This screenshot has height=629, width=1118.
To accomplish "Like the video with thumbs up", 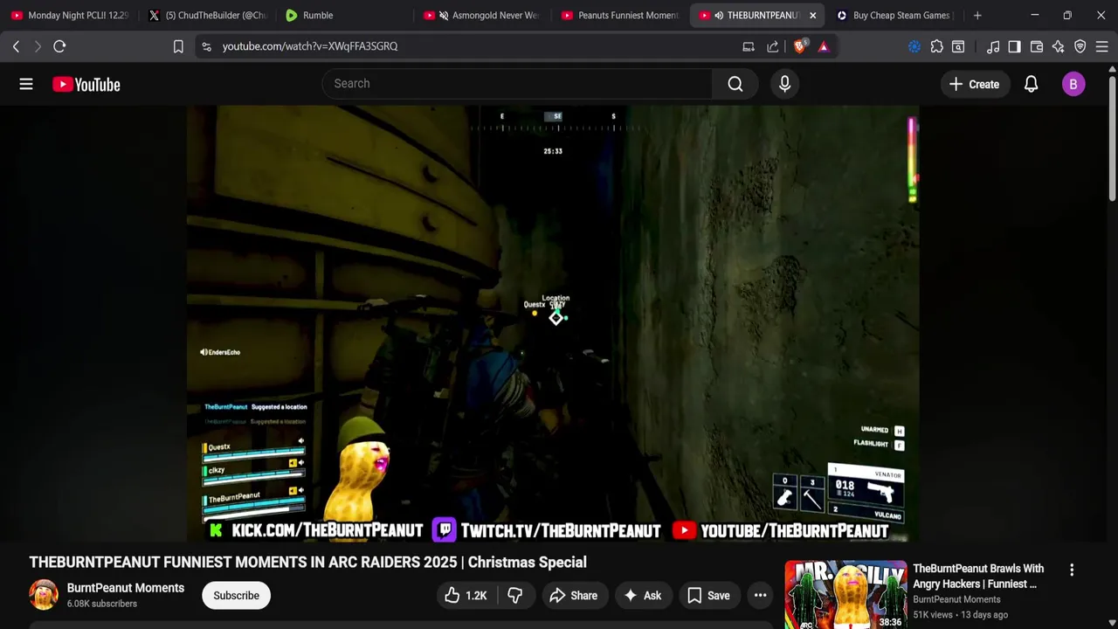I will pyautogui.click(x=466, y=596).
